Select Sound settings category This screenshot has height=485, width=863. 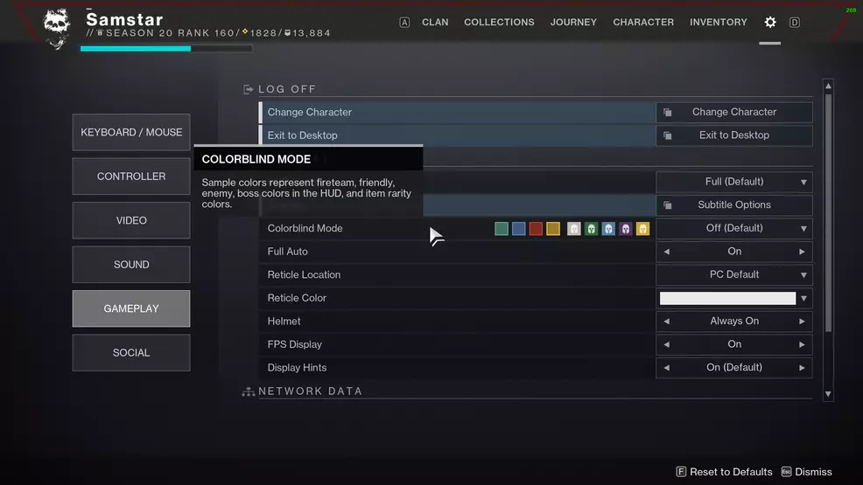[131, 265]
